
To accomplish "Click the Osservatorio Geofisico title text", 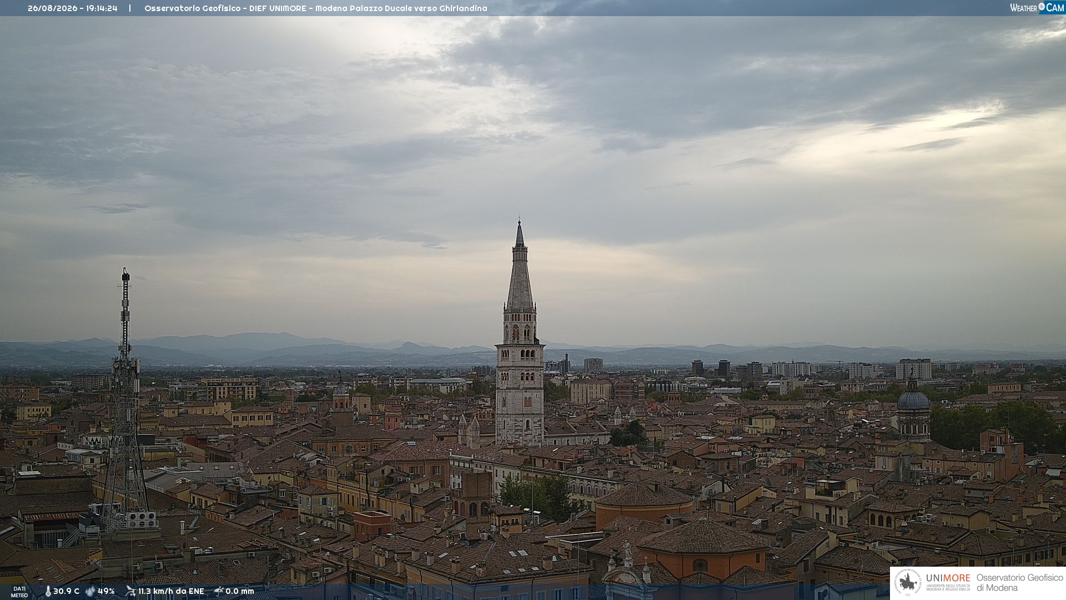I will click(193, 8).
